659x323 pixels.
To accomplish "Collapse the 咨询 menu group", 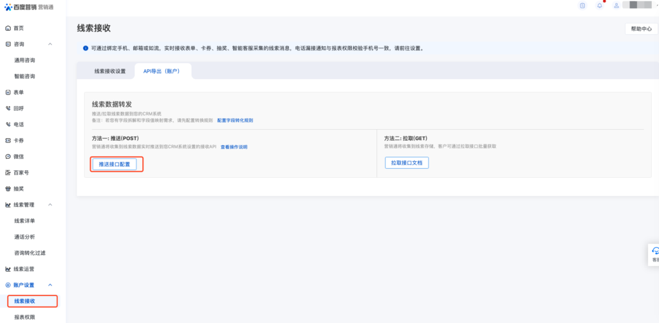I will point(50,44).
